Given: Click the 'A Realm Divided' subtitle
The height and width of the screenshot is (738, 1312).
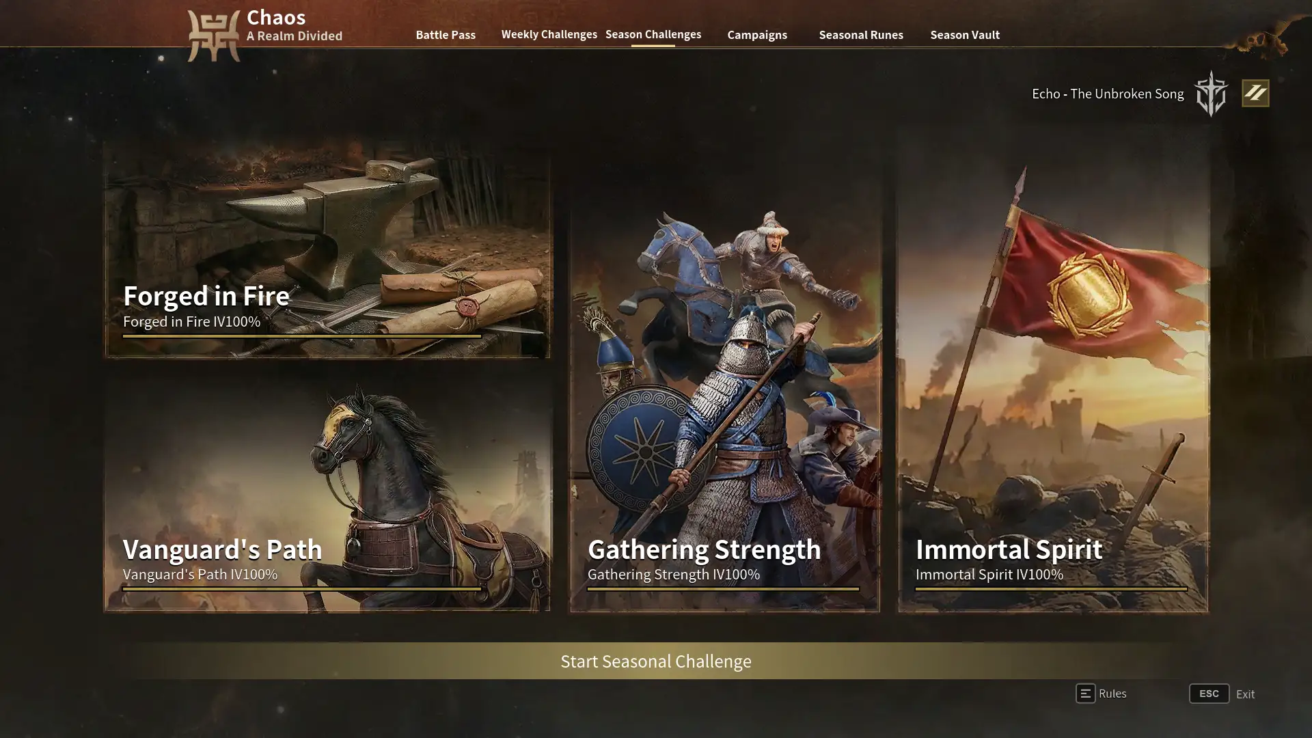Looking at the screenshot, I should 295,36.
